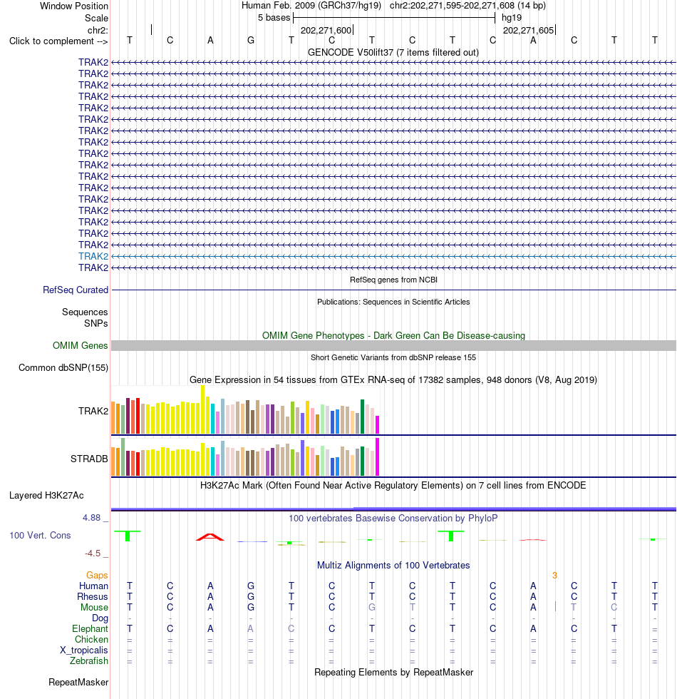The image size is (677, 699).
Task: Open '100 vertebrates Basewise Conservation by PhyloP' title
Action: click(393, 519)
